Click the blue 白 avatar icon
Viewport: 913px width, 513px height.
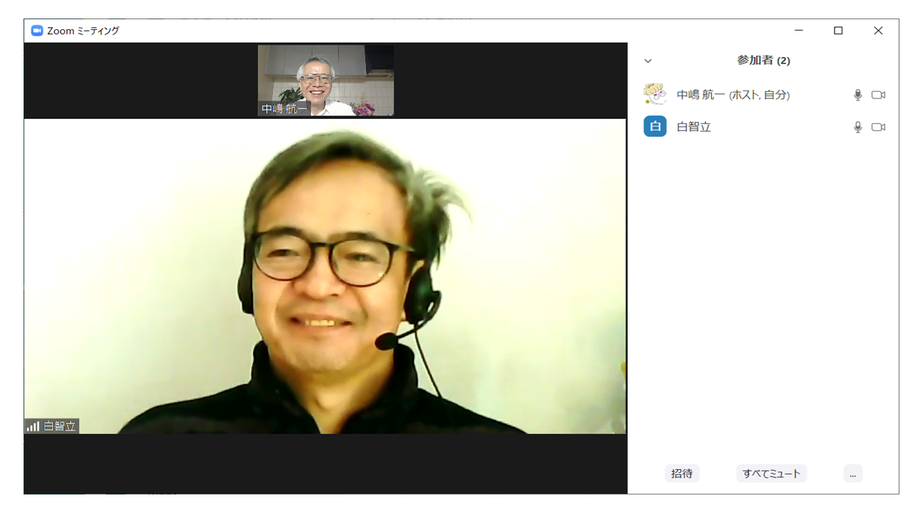pyautogui.click(x=655, y=126)
